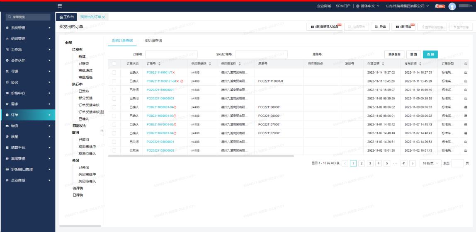Click the red X icon beside PO02211140001JT
This screenshot has width=476, height=232.
[x=174, y=72]
